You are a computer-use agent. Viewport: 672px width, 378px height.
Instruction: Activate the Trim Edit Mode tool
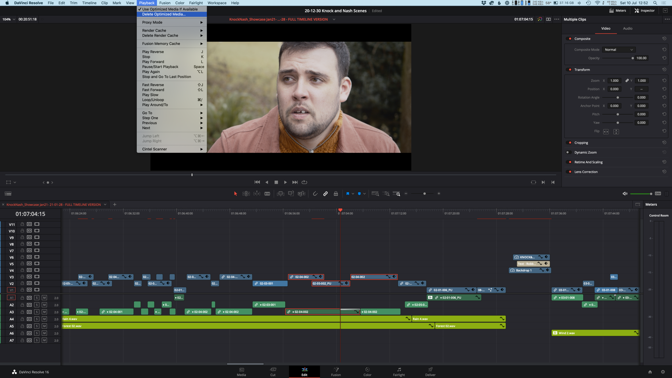[246, 194]
